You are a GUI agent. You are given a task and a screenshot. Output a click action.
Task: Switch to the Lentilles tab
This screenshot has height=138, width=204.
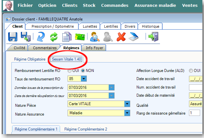(x=111, y=26)
